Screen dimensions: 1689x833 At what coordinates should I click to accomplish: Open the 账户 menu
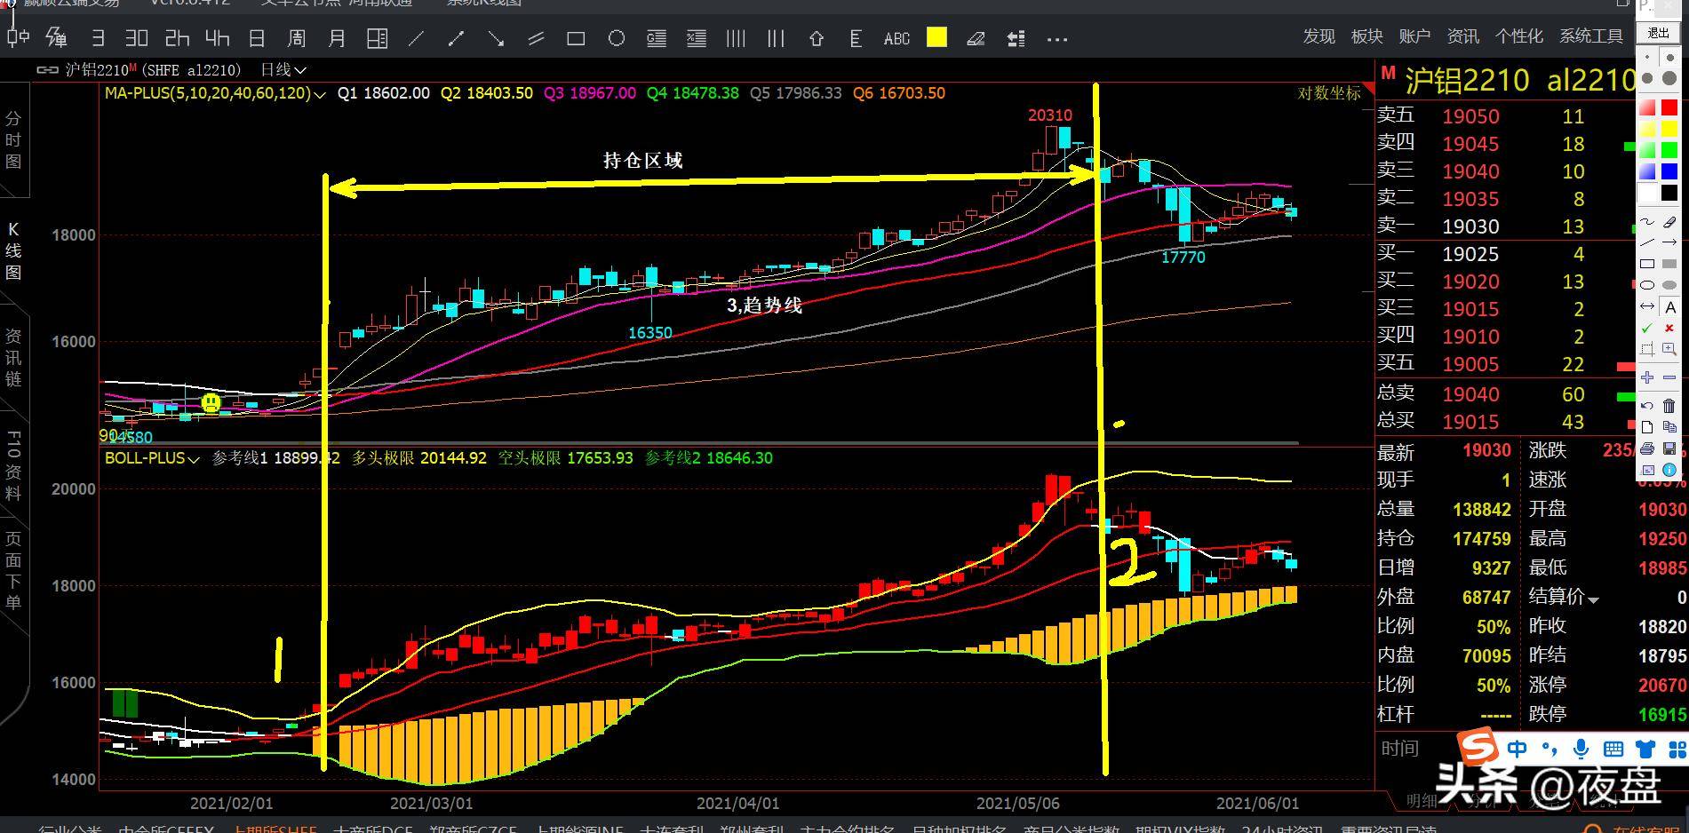click(1414, 36)
